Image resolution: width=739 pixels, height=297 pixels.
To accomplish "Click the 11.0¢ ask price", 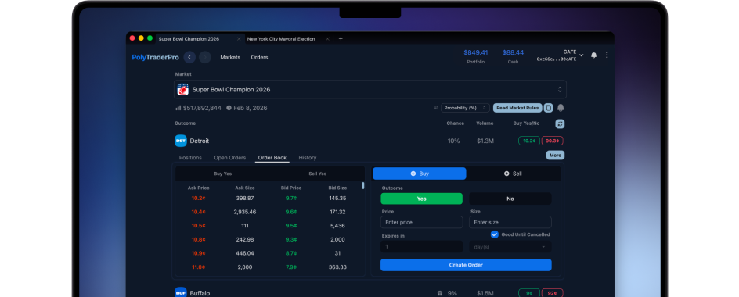I will click(x=198, y=267).
